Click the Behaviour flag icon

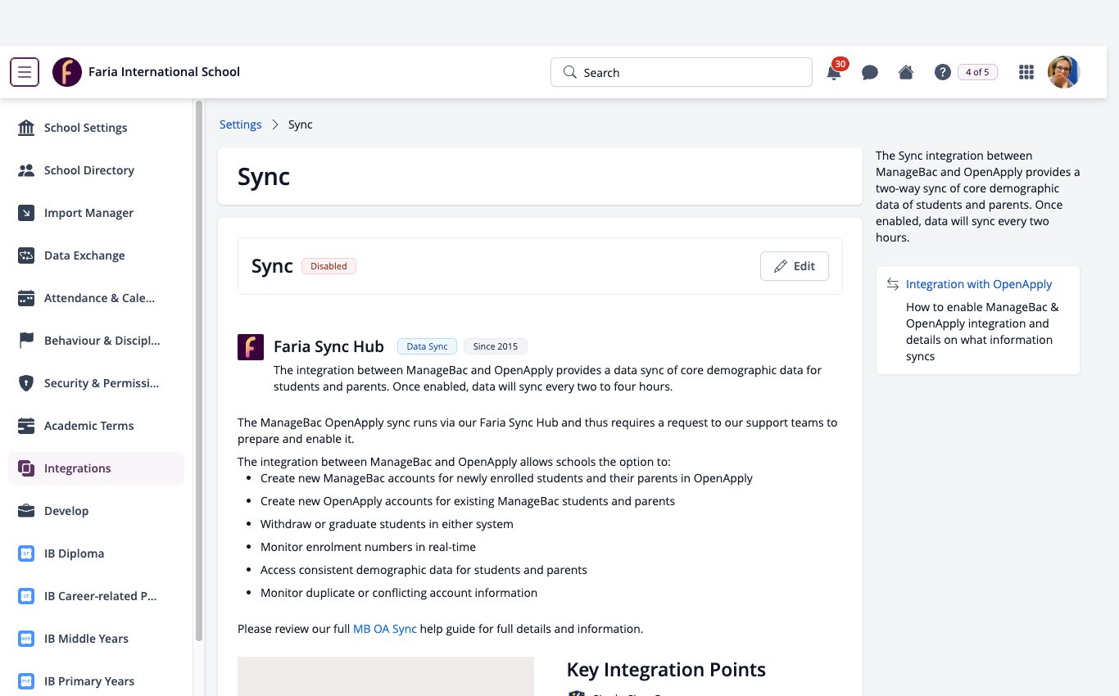pyautogui.click(x=26, y=341)
